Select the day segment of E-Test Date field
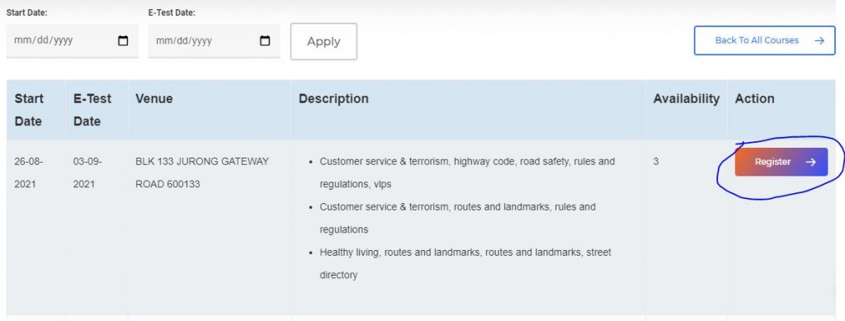The width and height of the screenshot is (845, 321). click(x=184, y=40)
